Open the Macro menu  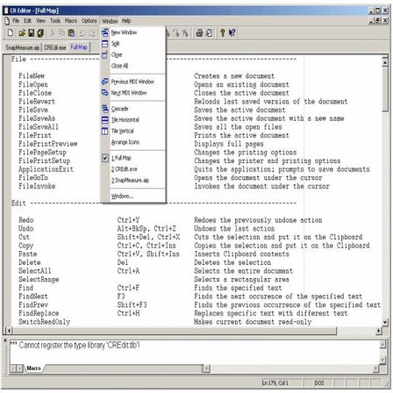(x=71, y=21)
